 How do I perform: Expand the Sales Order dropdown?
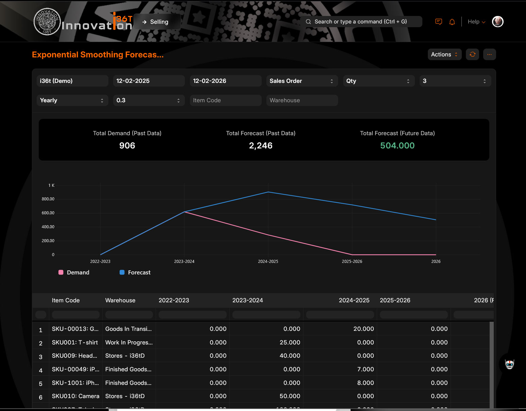click(x=302, y=81)
